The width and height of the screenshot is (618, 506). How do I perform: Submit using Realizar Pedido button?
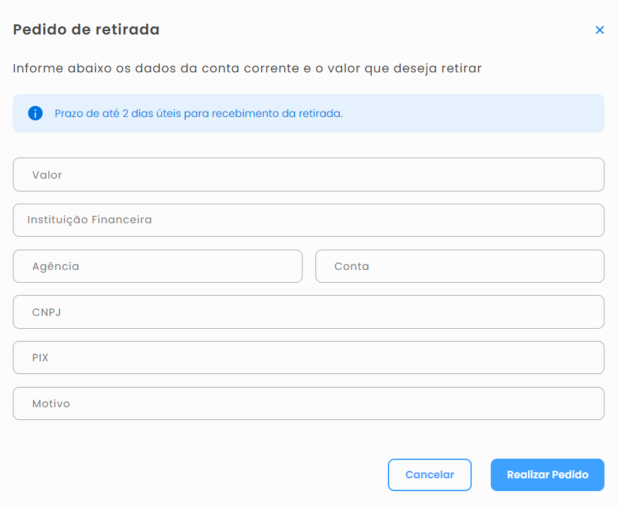pyautogui.click(x=548, y=475)
